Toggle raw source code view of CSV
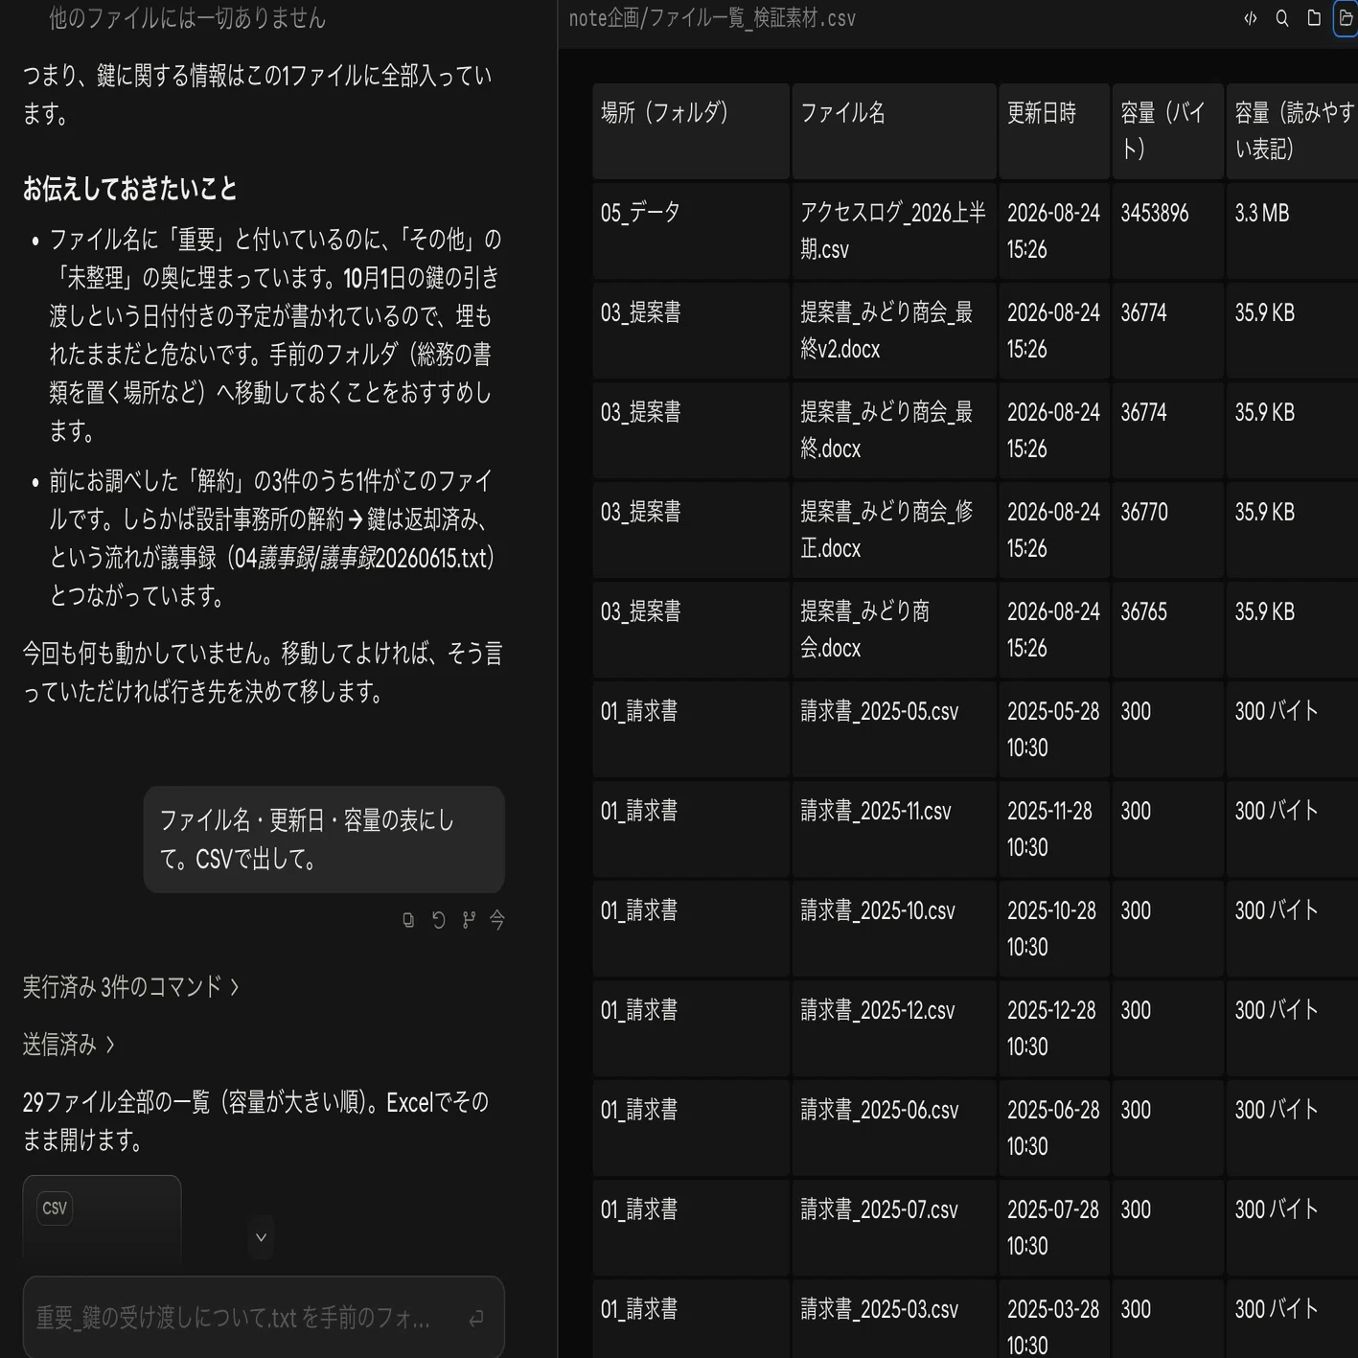The image size is (1358, 1358). pos(1250,18)
